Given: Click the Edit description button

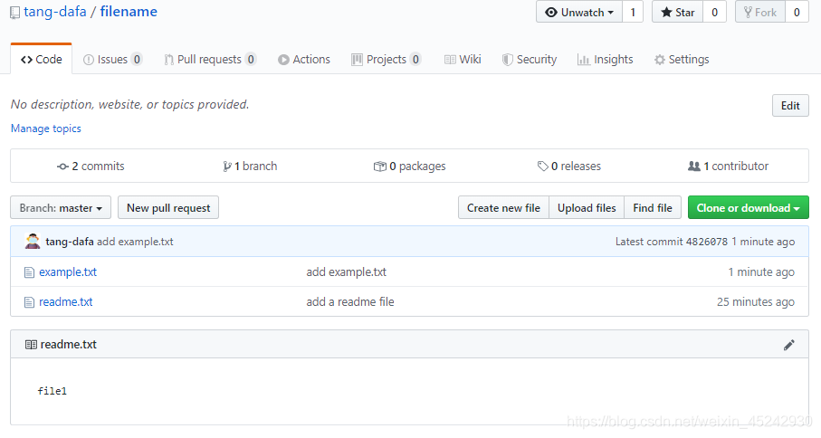Looking at the screenshot, I should (790, 106).
